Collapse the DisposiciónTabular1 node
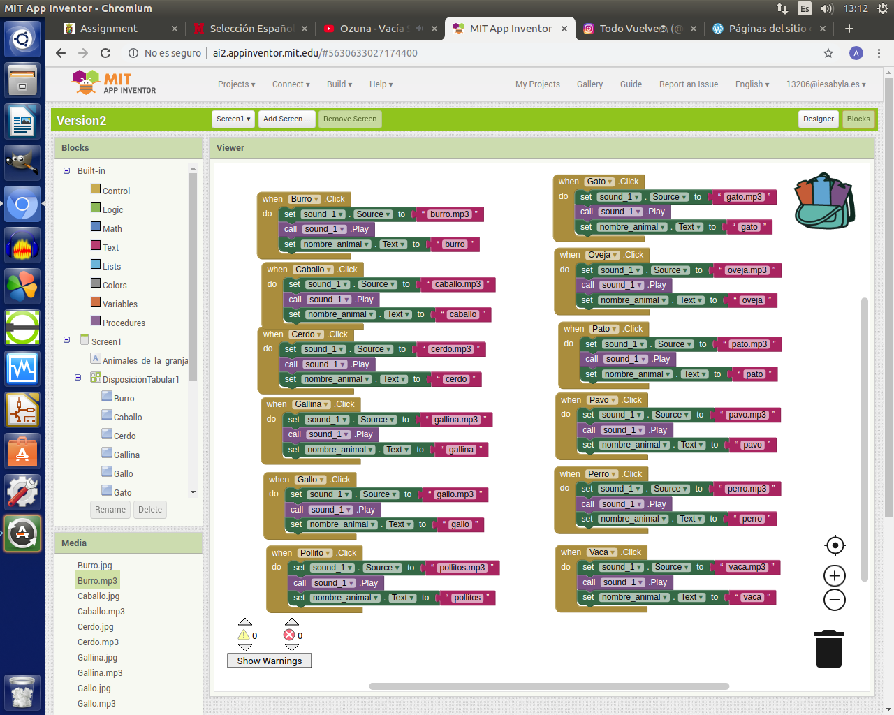 coord(78,378)
